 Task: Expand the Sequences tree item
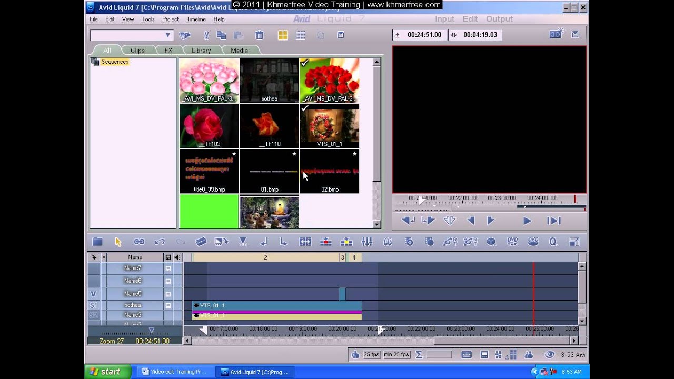click(x=95, y=62)
